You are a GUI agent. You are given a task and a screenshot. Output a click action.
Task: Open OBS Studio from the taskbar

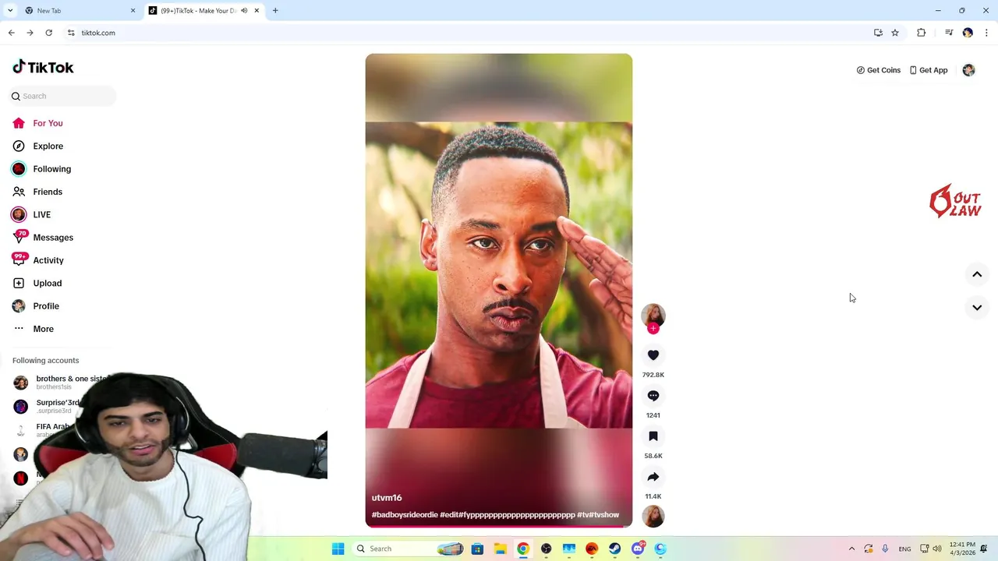(x=546, y=549)
